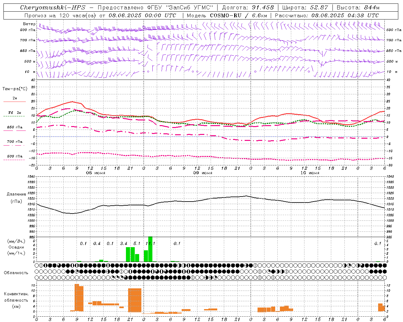The width and height of the screenshot is (403, 322).
Task: Click the 3.4 precipitation value
Action: [124, 244]
